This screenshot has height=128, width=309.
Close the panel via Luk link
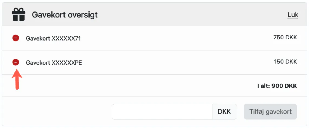pyautogui.click(x=293, y=15)
